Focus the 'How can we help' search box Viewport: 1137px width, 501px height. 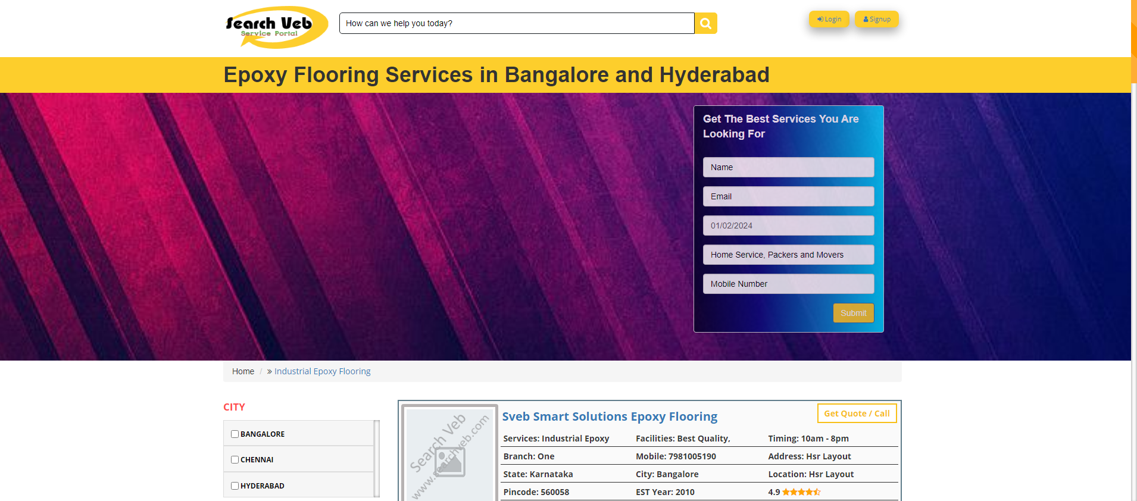516,23
